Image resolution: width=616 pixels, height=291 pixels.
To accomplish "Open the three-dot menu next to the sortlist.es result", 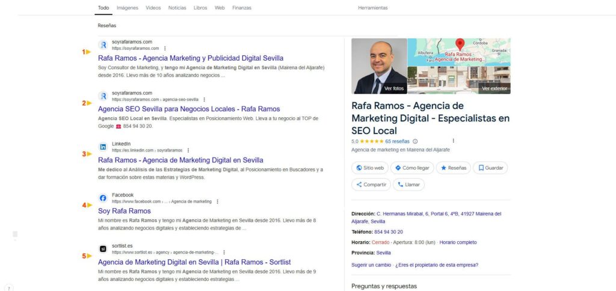I will pos(224,253).
